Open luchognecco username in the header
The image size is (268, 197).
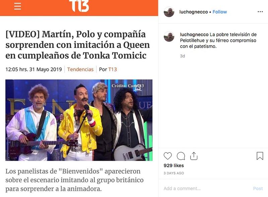pos(194,12)
